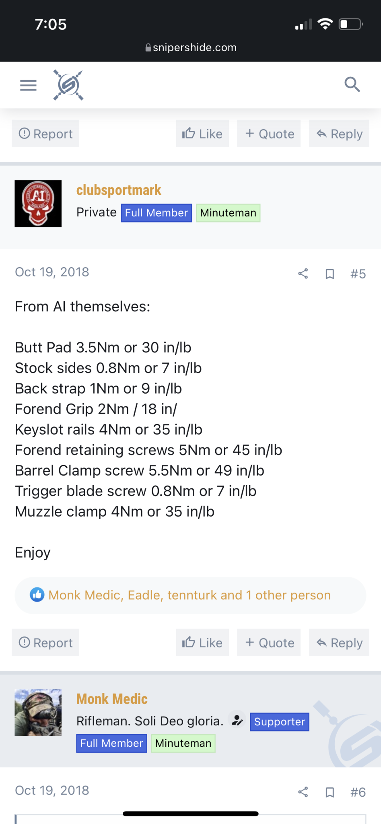View Monk Medic's avatar photo
381x824 pixels.
(38, 713)
